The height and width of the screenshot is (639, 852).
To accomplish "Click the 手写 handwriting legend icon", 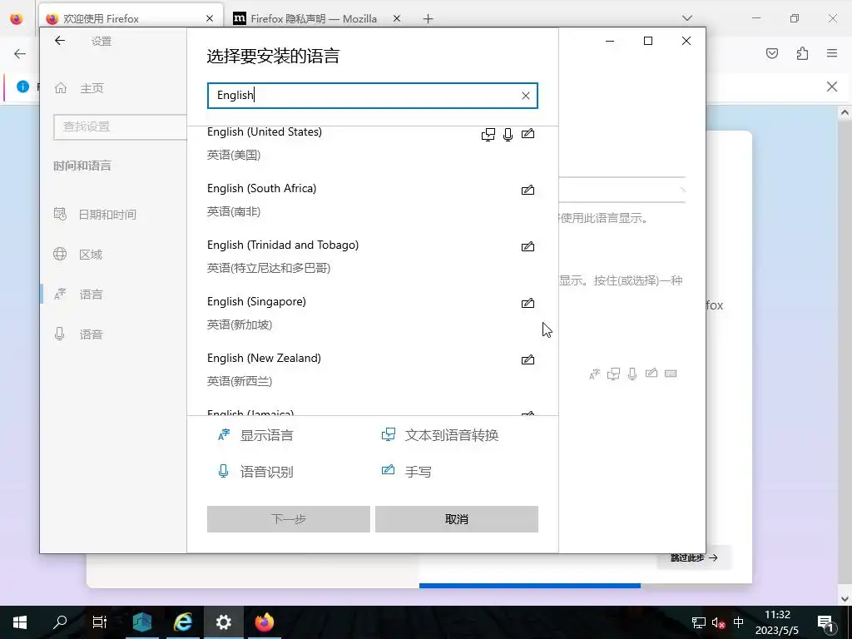I will coord(388,470).
